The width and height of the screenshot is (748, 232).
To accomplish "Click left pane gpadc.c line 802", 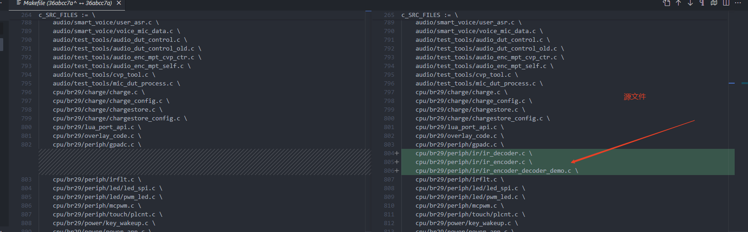I will (x=97, y=145).
